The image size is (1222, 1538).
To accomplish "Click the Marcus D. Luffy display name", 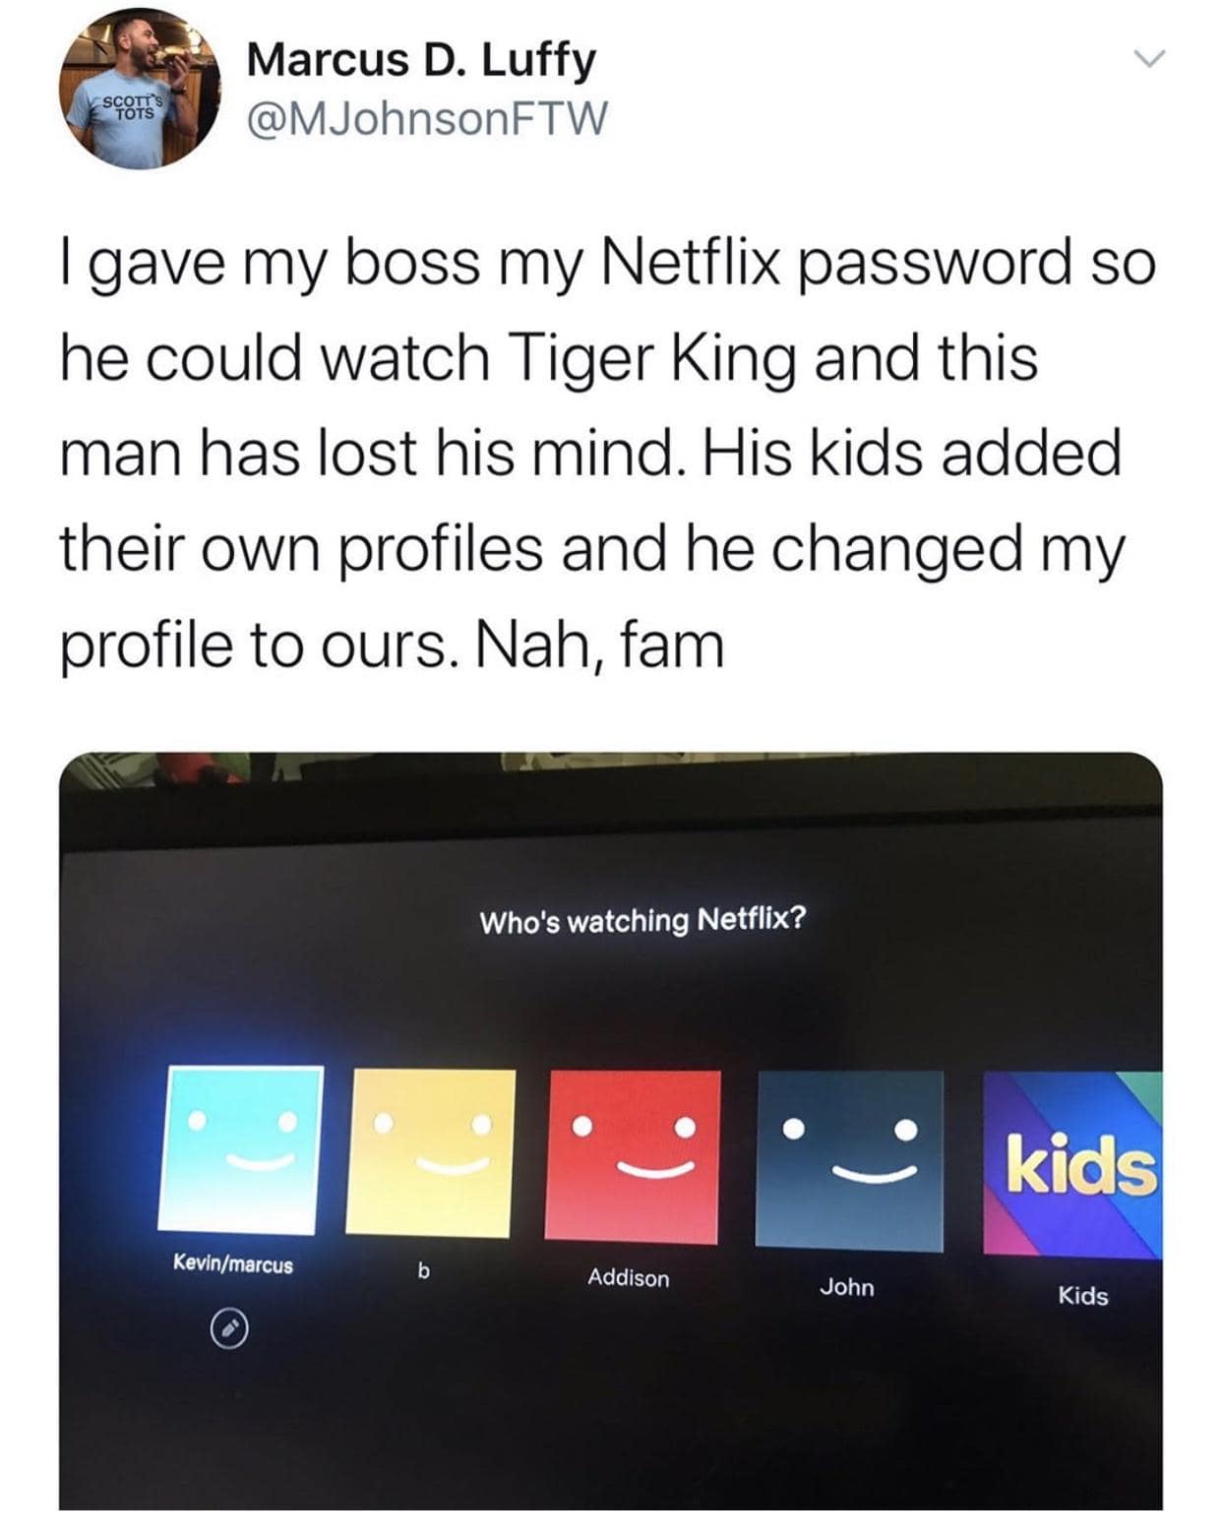I will [x=421, y=59].
